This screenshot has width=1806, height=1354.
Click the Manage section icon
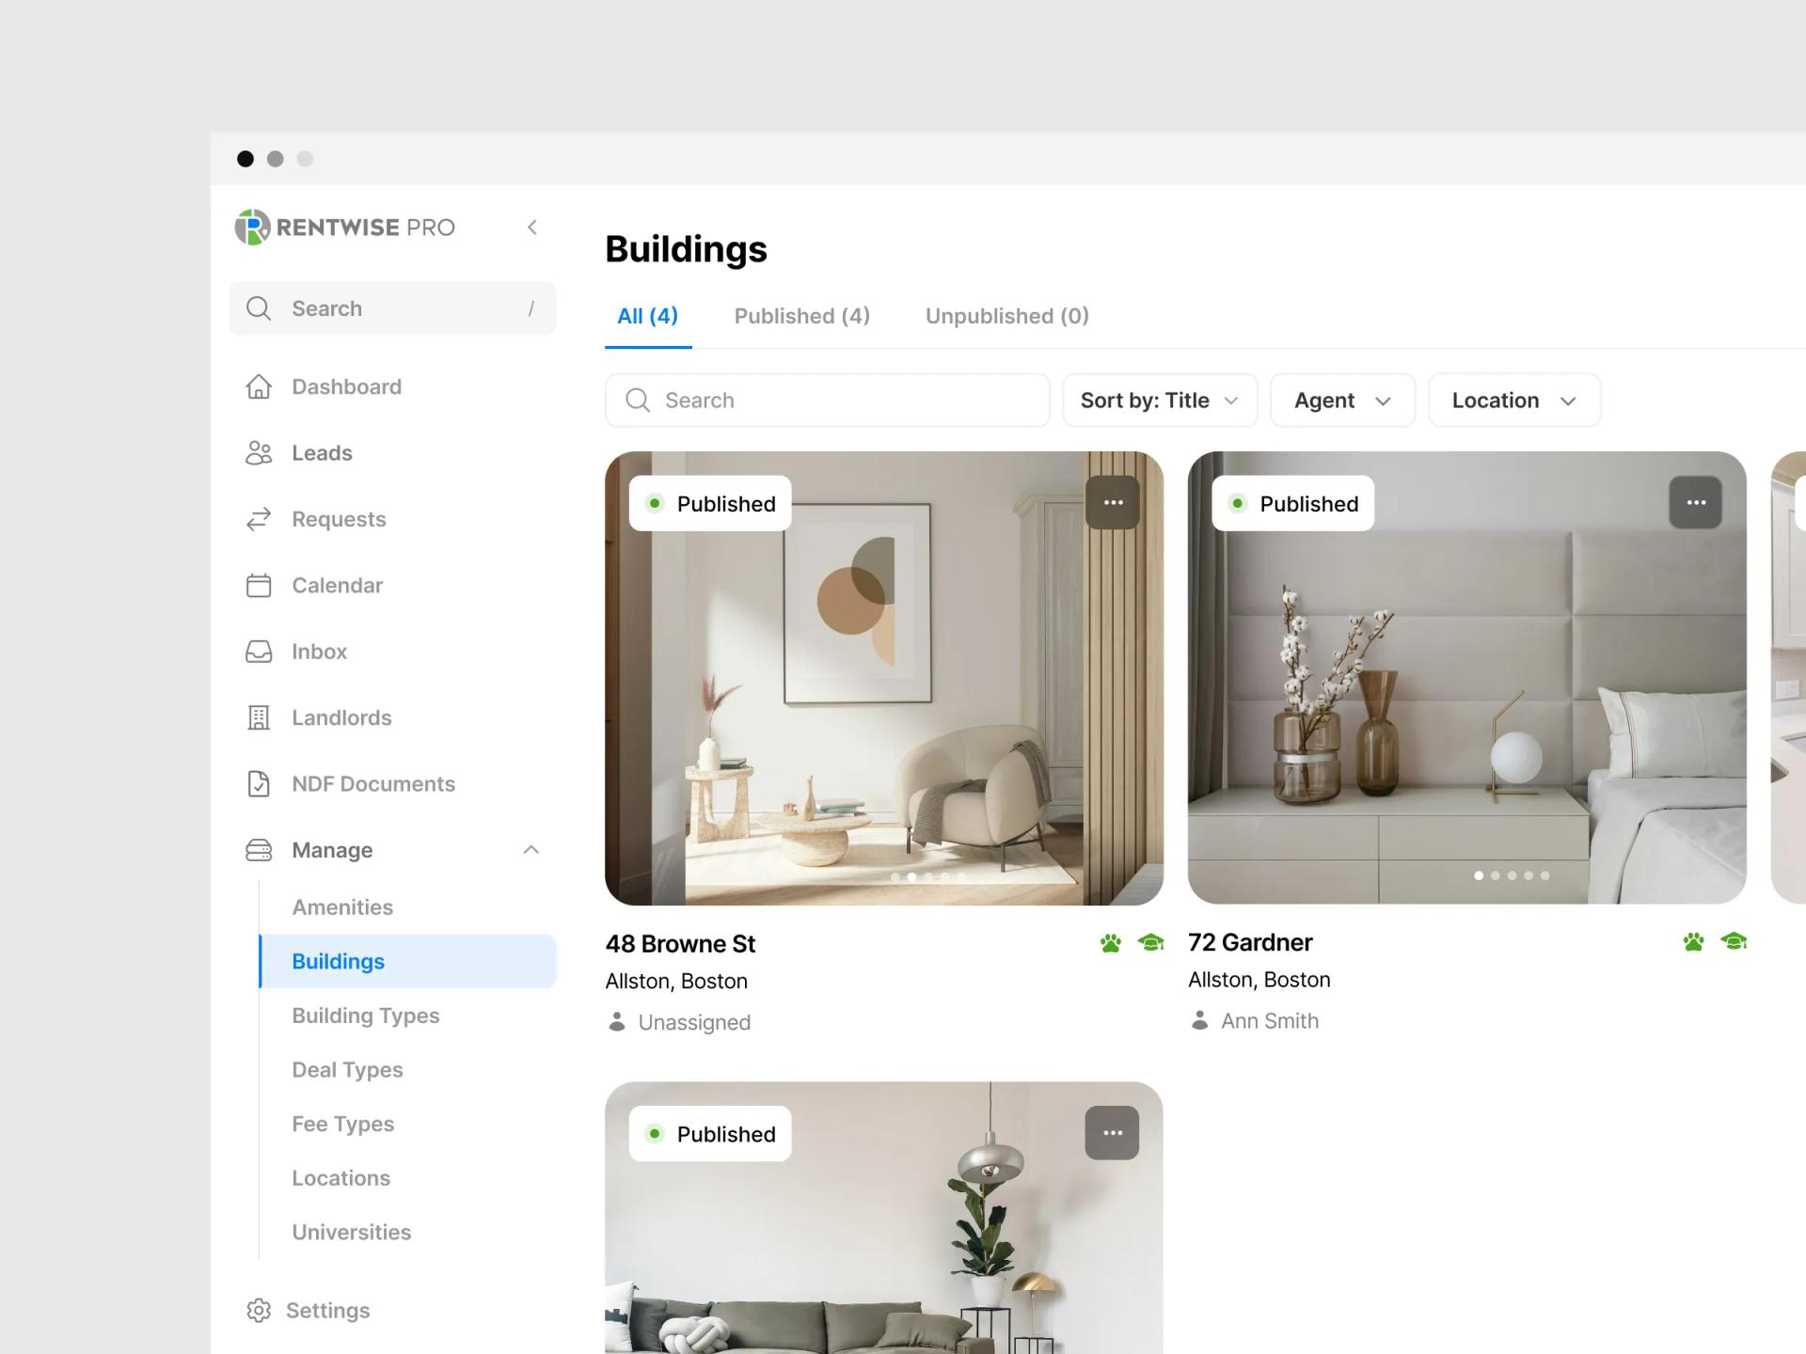(259, 850)
